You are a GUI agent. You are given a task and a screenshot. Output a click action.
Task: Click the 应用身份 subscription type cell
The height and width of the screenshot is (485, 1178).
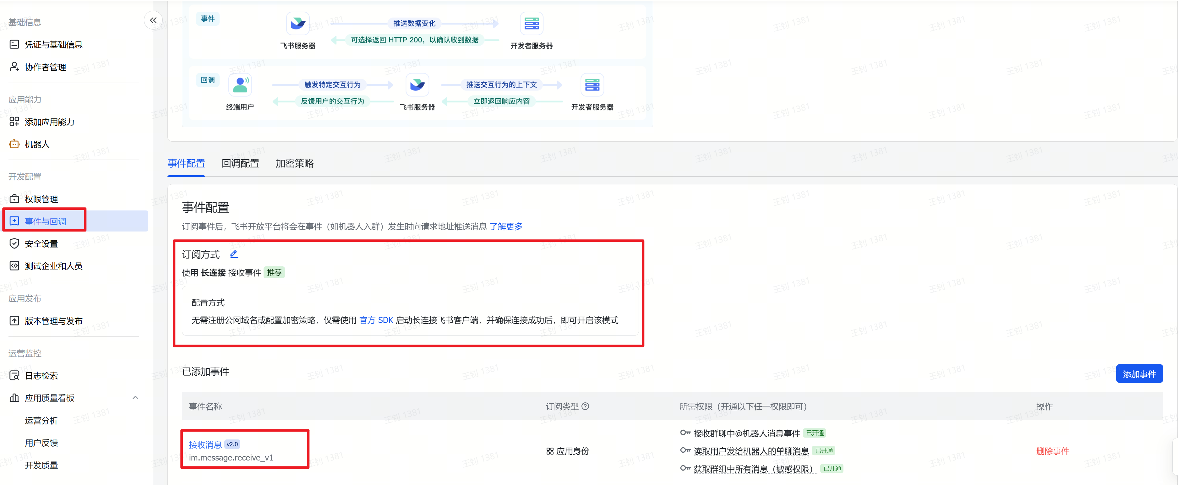568,451
